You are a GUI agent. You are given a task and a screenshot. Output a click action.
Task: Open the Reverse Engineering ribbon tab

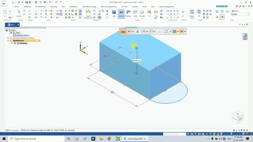(109, 7)
